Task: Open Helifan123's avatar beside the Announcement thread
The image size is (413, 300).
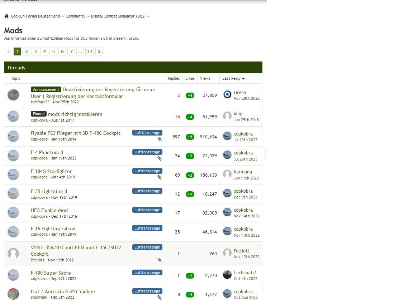Action: 13,95
